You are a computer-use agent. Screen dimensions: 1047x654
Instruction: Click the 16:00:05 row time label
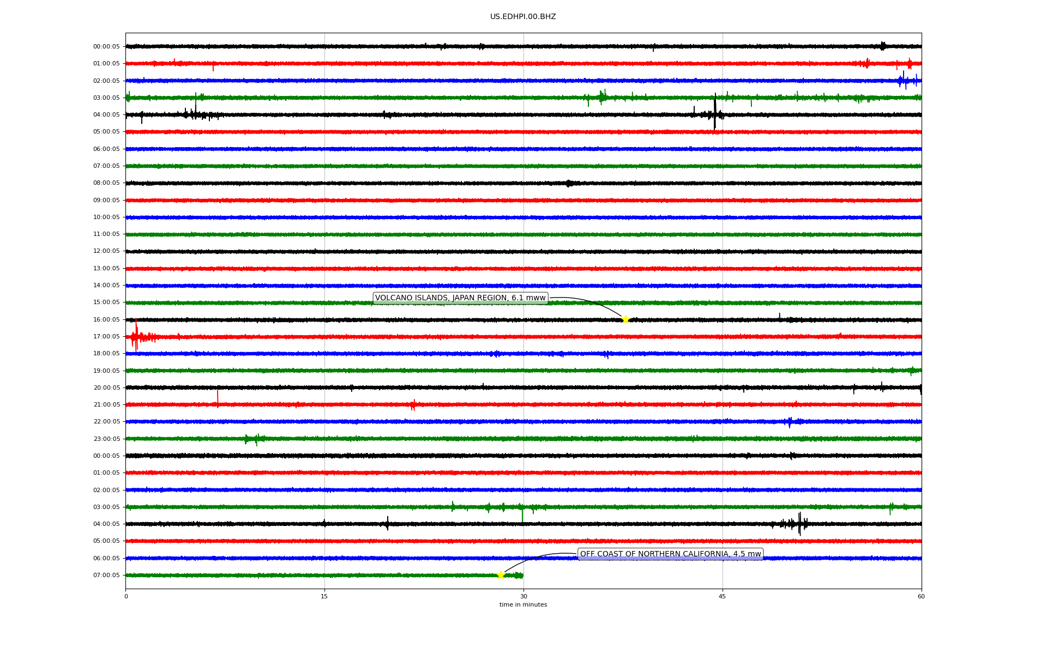click(x=106, y=320)
